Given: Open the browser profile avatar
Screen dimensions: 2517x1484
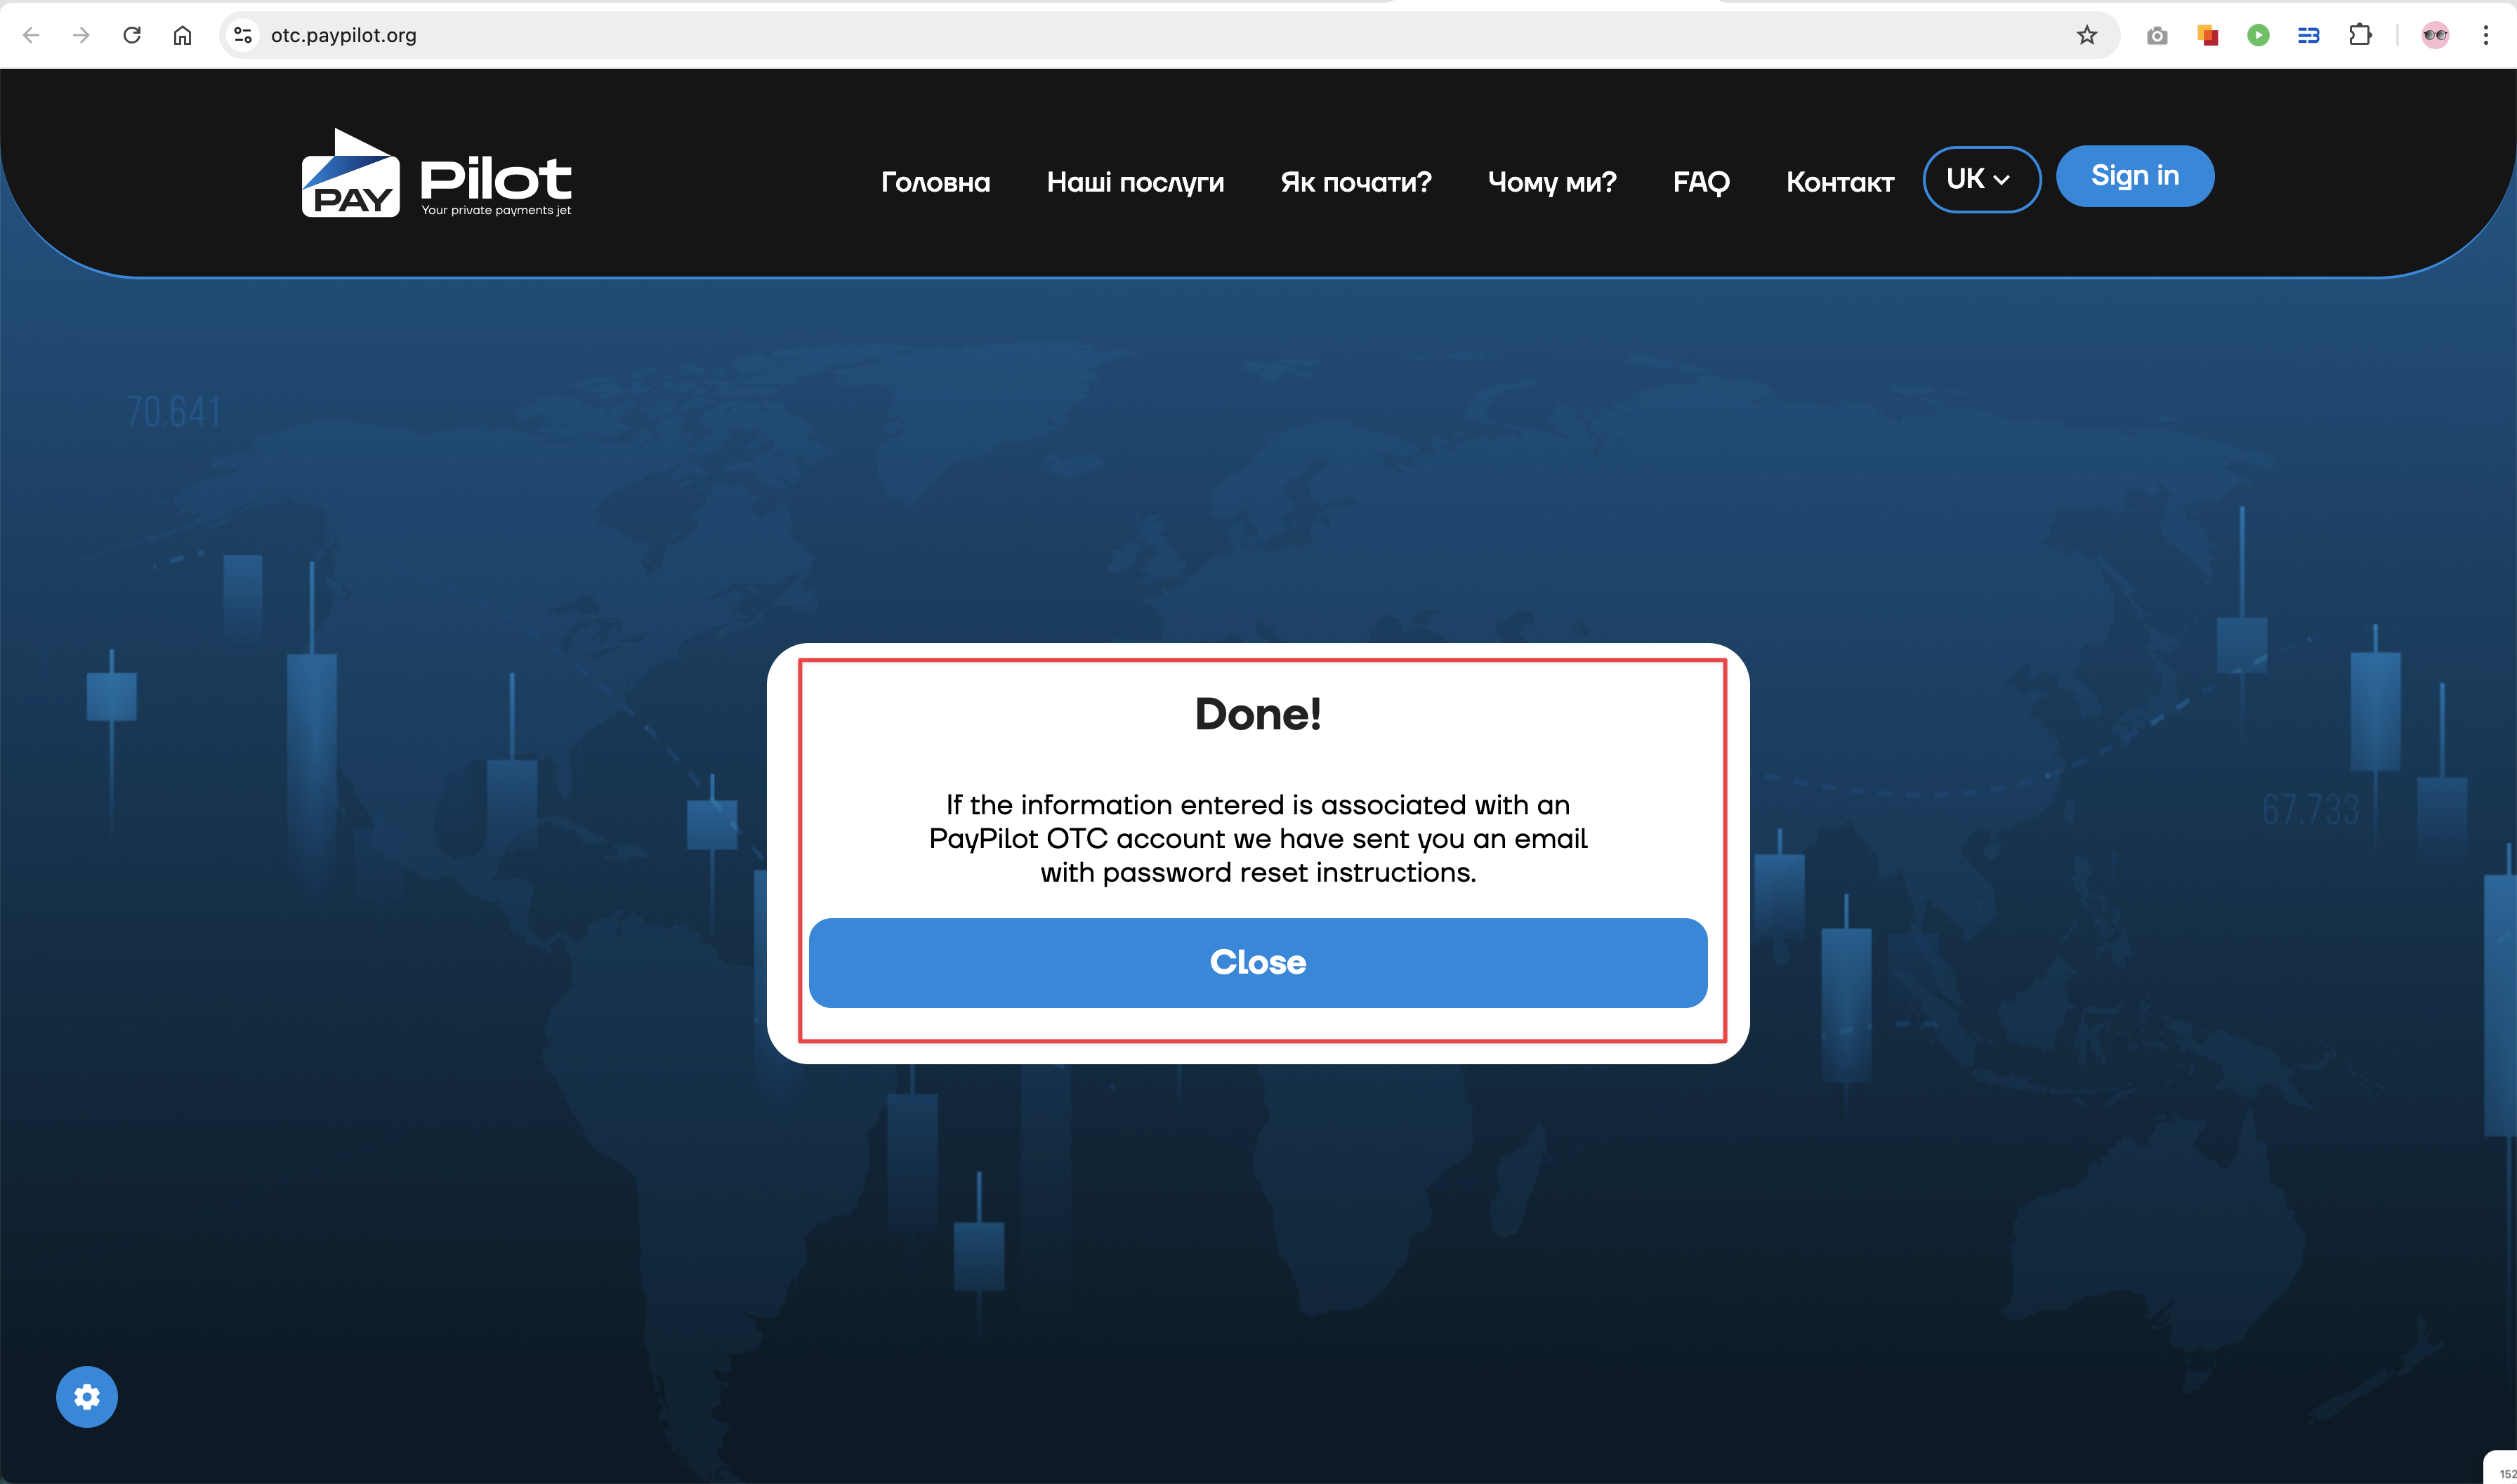Looking at the screenshot, I should click(2435, 36).
